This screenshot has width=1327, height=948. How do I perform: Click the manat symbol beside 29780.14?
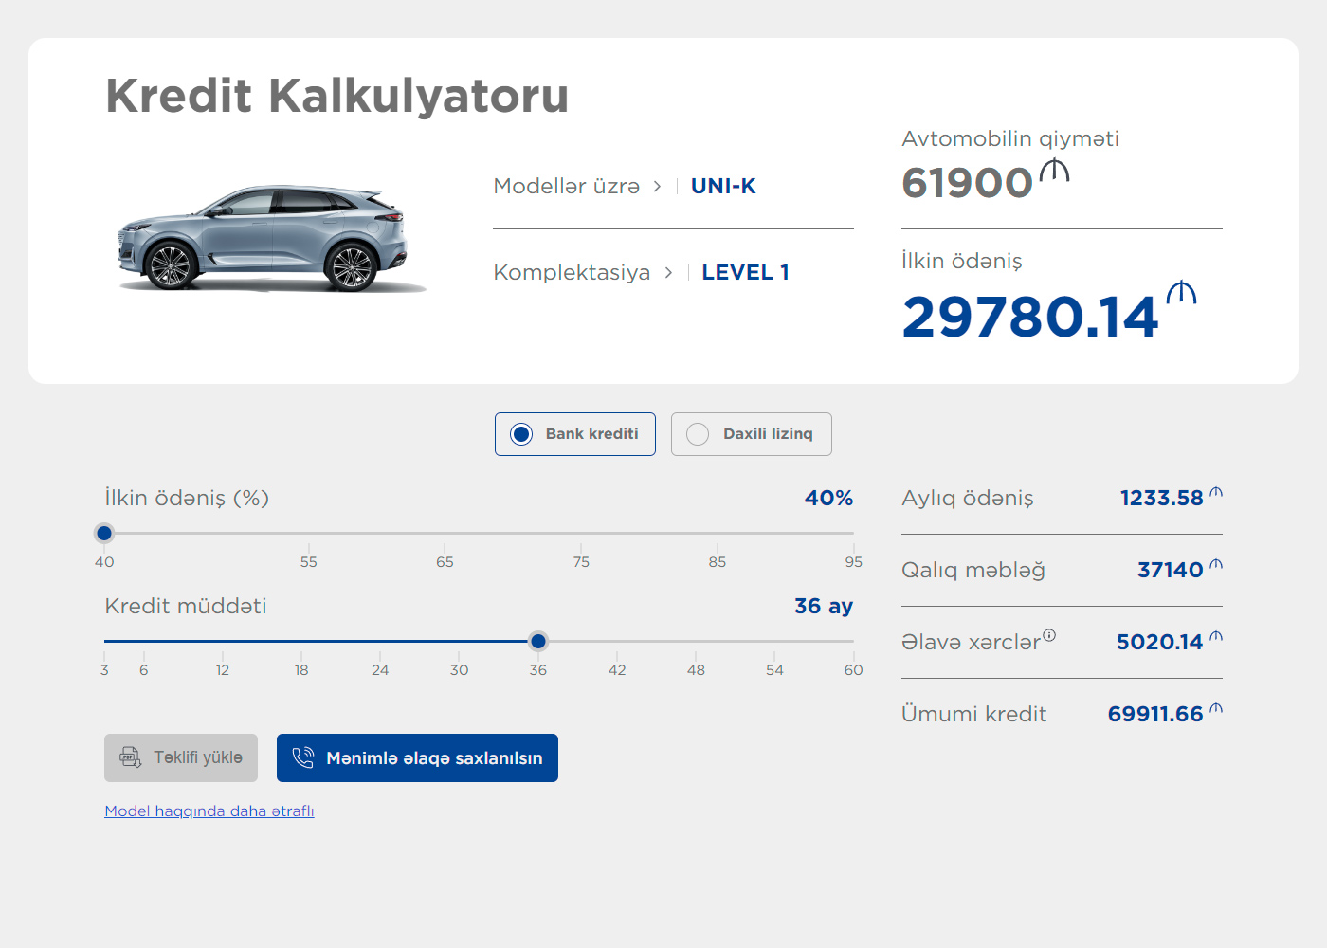point(1181,293)
